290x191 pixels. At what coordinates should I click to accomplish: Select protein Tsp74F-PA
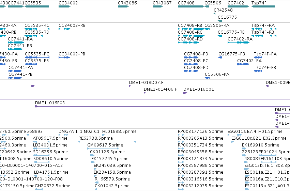coord(258,57)
